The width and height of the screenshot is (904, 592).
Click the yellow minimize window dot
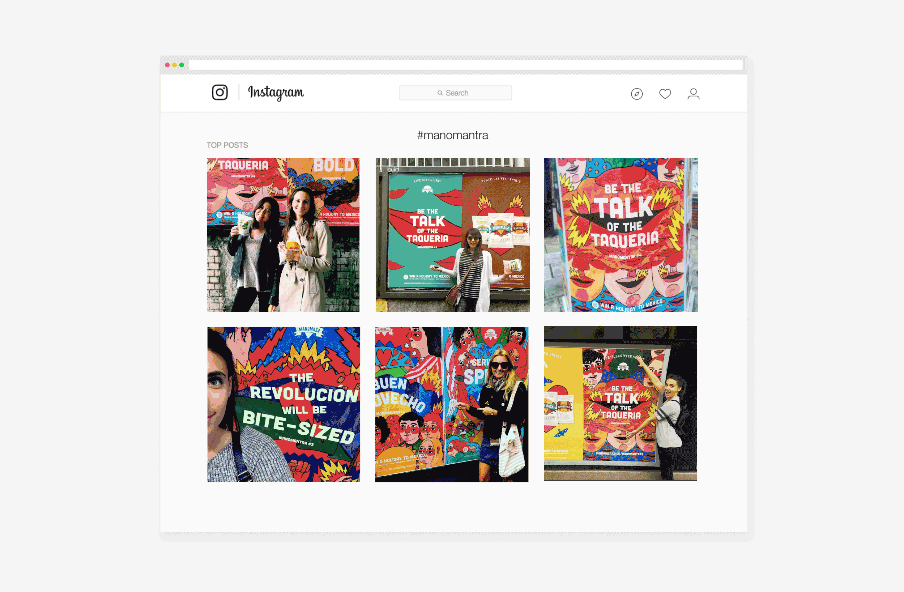click(x=174, y=65)
